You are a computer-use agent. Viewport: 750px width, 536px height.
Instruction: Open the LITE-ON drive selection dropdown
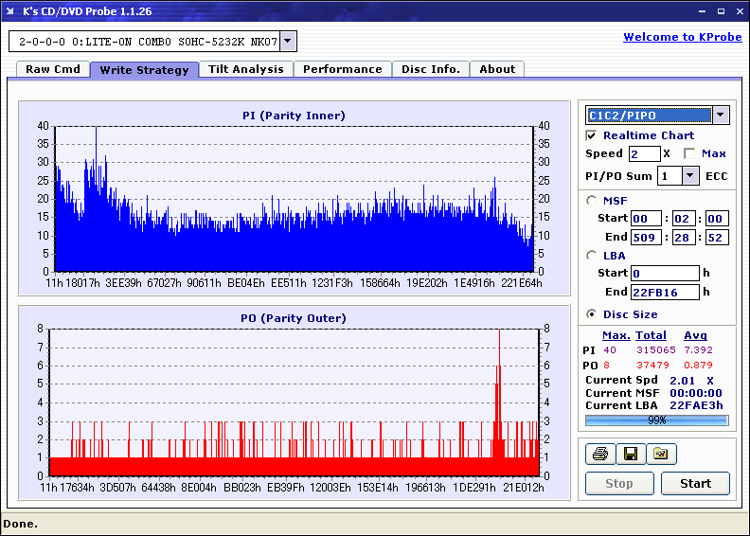288,42
